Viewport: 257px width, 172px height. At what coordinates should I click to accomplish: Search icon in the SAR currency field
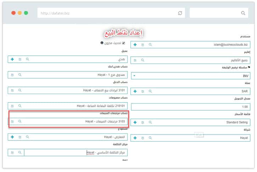pyautogui.click(x=150, y=91)
